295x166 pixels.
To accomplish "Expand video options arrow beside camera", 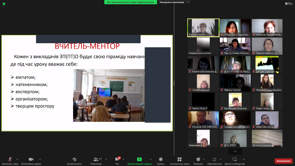I will coord(40,159).
